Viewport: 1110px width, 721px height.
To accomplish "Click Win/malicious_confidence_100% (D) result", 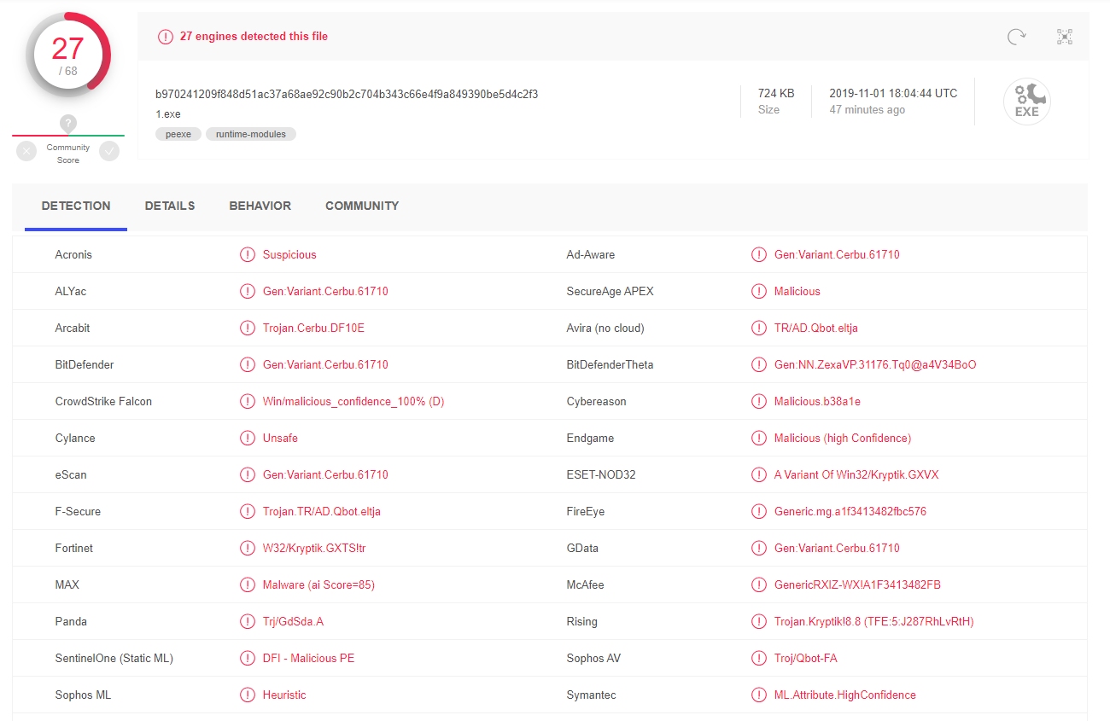I will (x=353, y=401).
